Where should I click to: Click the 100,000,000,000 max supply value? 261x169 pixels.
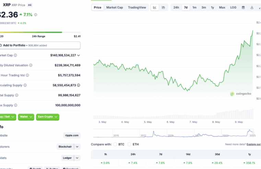click(x=68, y=105)
